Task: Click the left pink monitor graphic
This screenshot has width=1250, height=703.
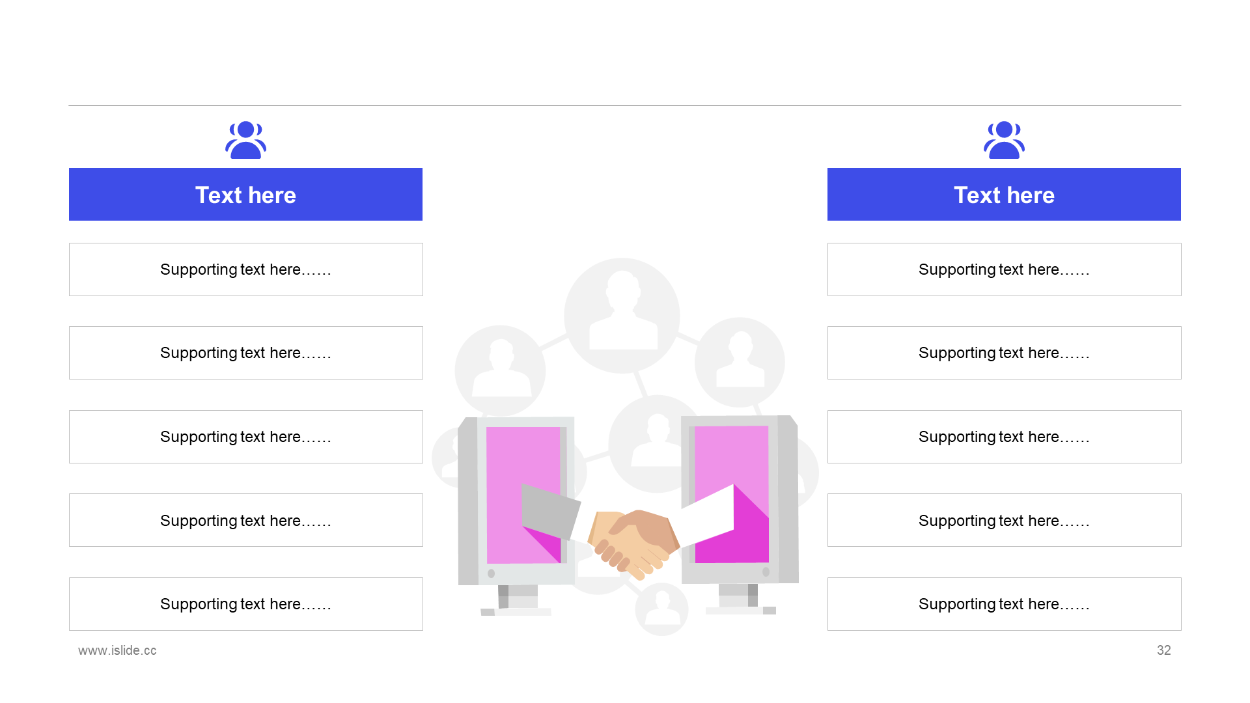Action: click(516, 514)
